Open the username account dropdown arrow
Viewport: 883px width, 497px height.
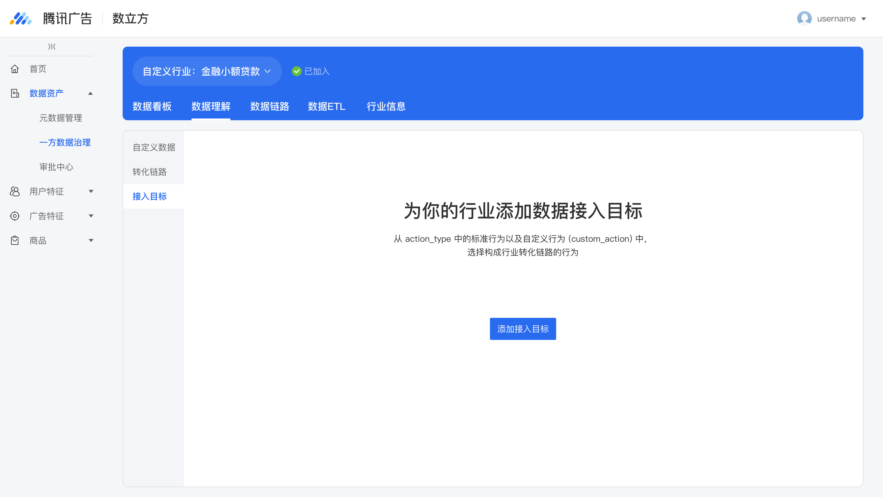[x=864, y=19]
